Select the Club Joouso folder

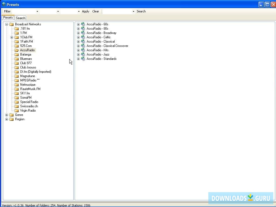[28, 67]
